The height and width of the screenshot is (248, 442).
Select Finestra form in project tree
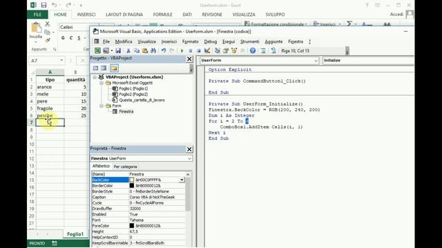[x=126, y=112]
